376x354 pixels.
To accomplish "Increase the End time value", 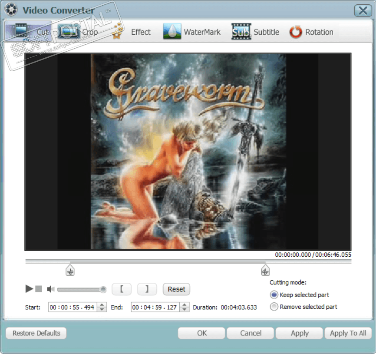I will point(185,304).
